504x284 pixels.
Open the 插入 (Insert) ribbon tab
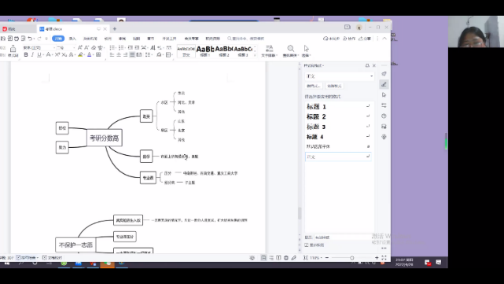pos(72,39)
